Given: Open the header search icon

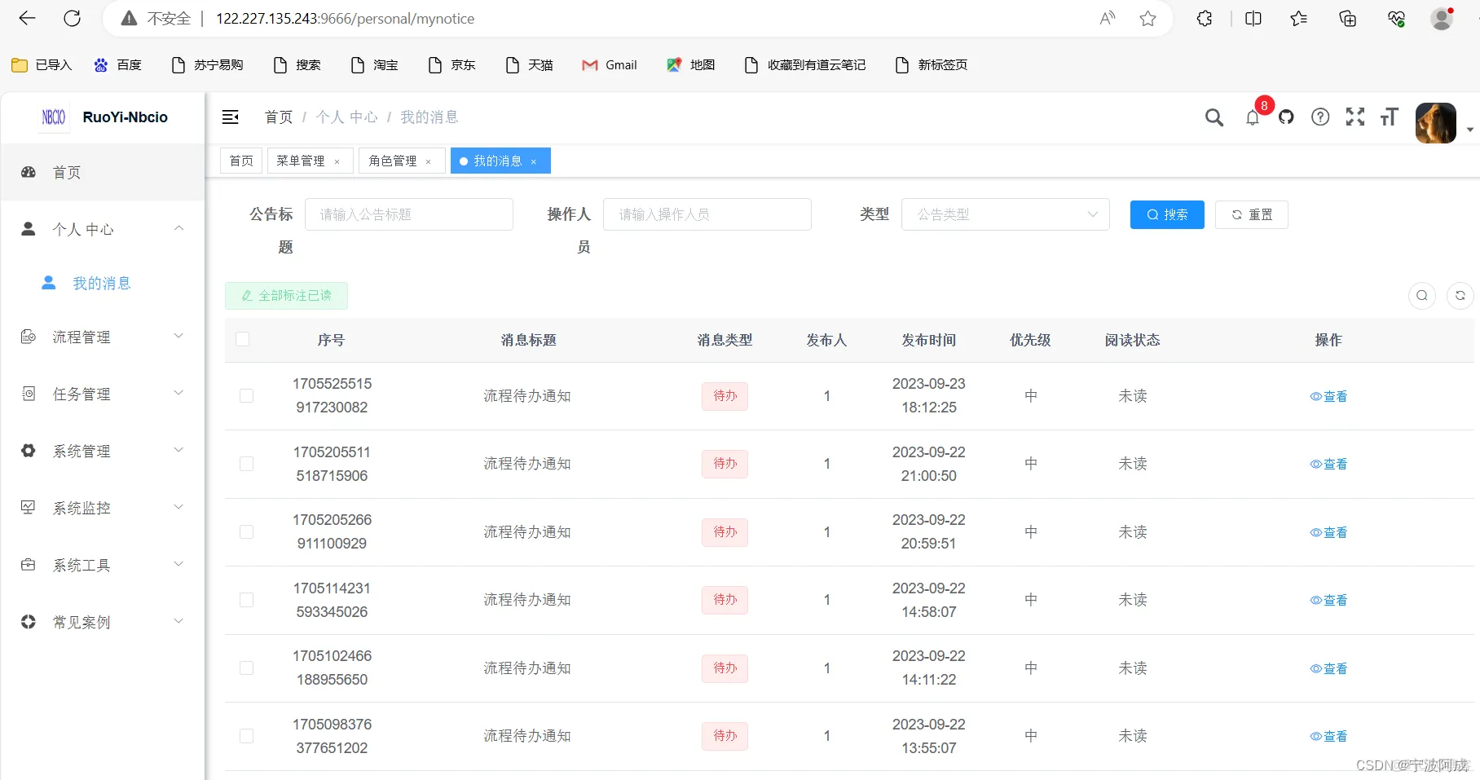Looking at the screenshot, I should coord(1214,117).
